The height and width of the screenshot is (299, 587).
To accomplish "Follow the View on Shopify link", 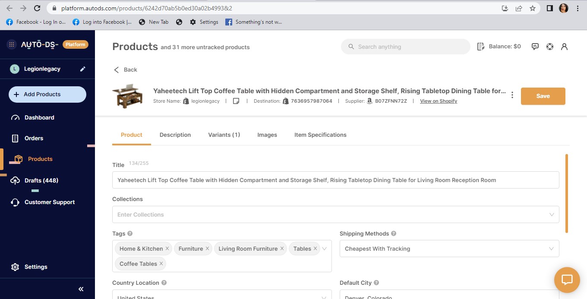I will pos(439,101).
